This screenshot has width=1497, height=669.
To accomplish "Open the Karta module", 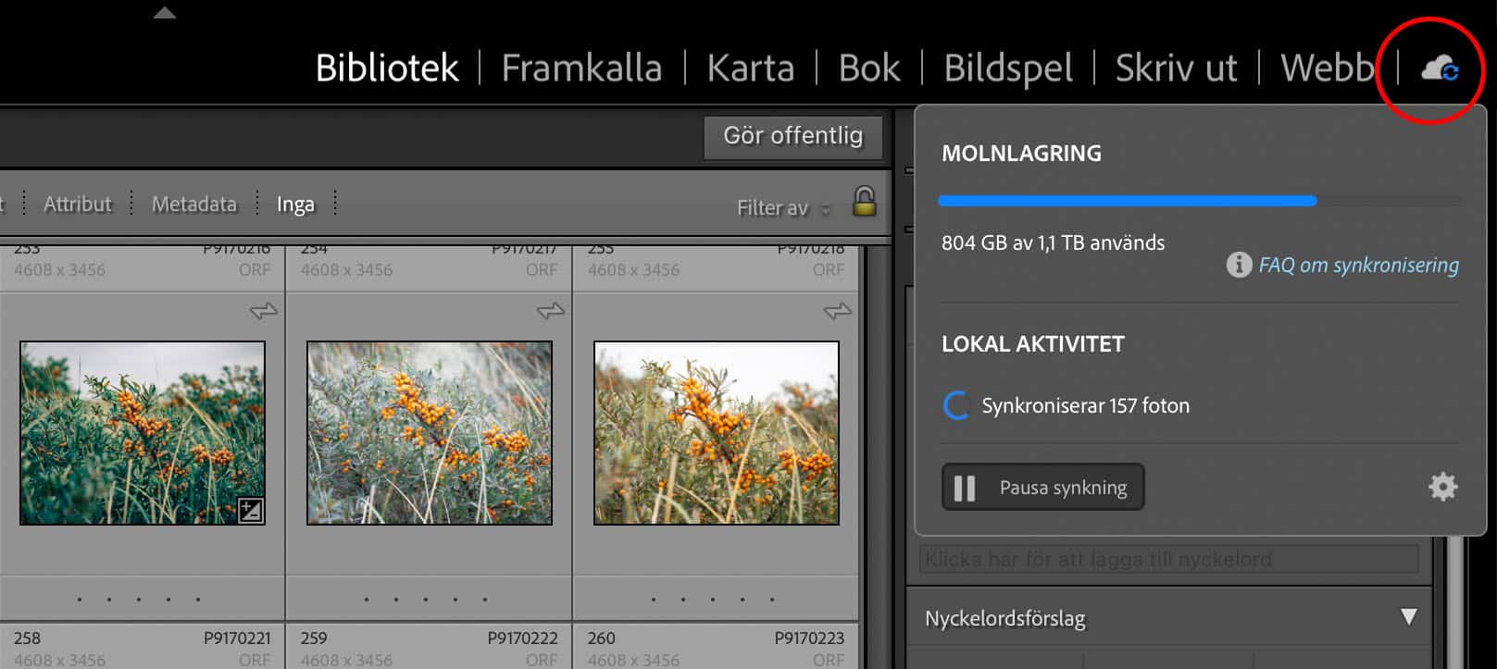I will (x=750, y=68).
